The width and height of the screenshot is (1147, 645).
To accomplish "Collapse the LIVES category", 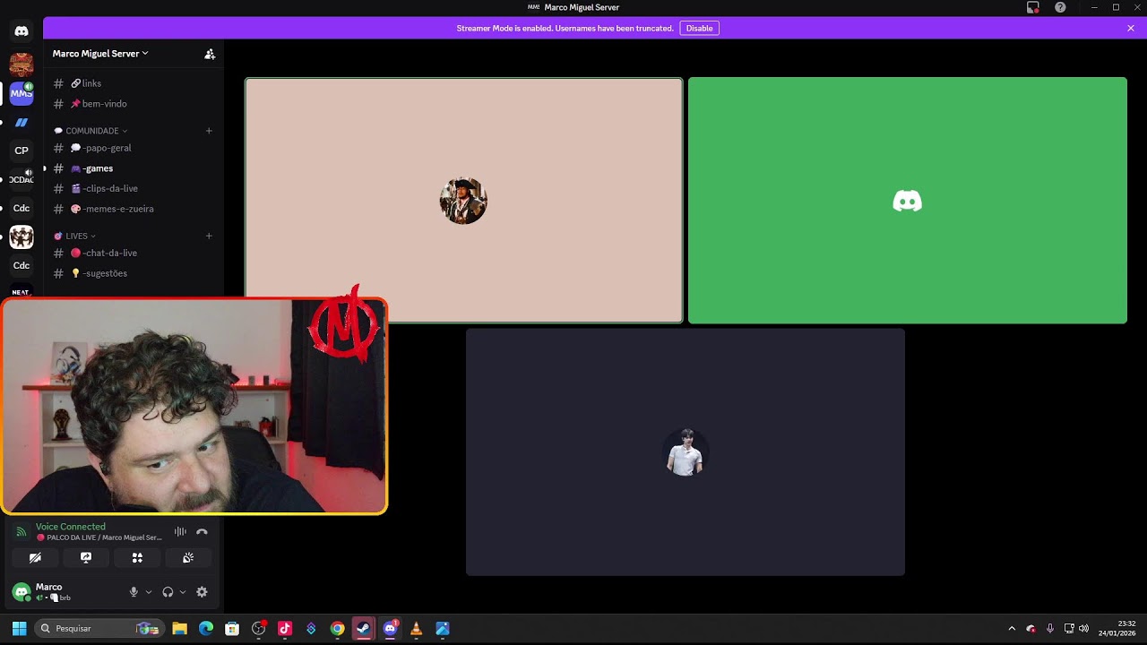I will click(75, 236).
